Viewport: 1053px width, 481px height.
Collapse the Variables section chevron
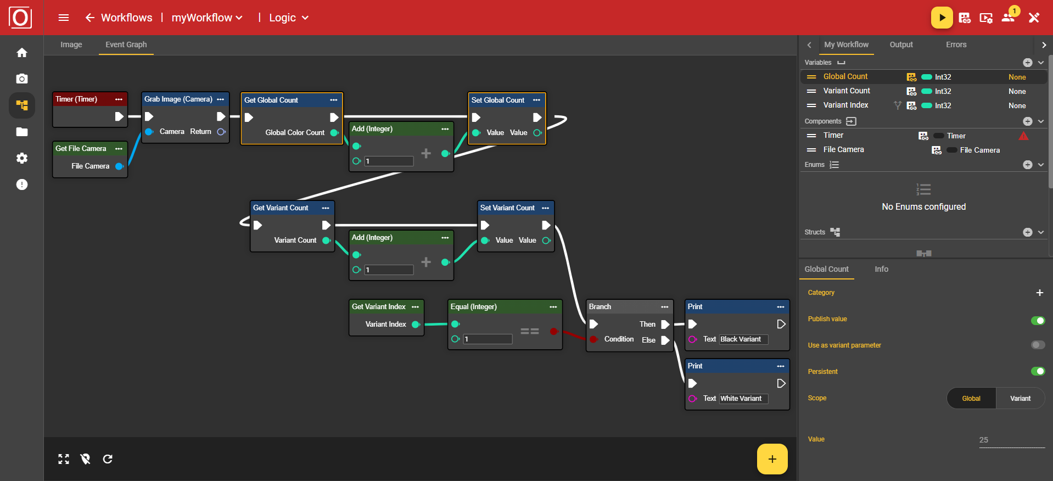click(x=1041, y=63)
